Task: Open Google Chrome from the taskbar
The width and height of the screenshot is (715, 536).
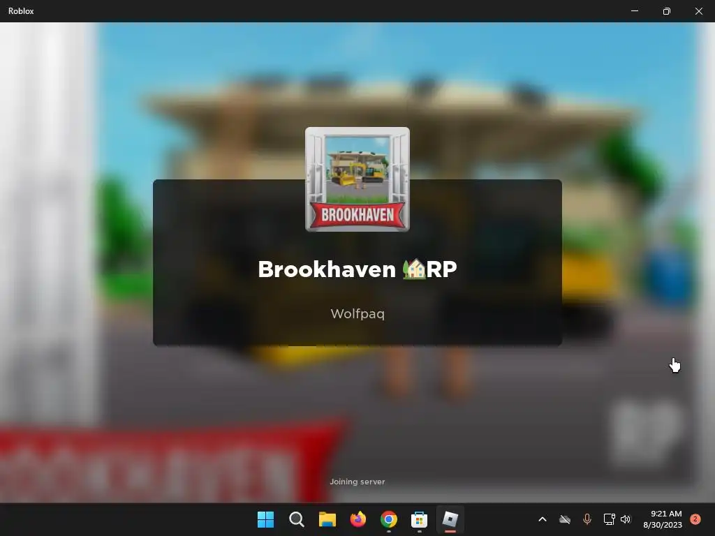Action: coord(388,519)
